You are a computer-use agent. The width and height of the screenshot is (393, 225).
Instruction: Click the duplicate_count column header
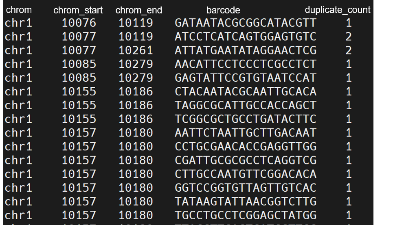(x=338, y=10)
